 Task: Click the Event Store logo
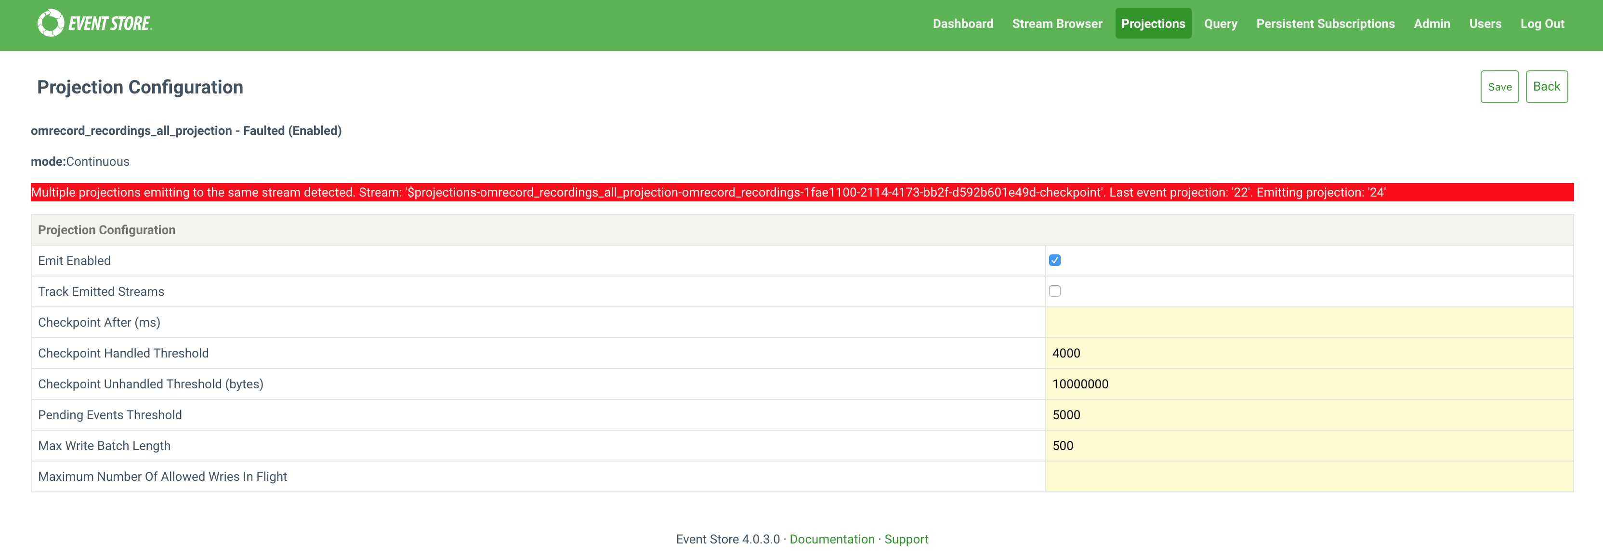(94, 23)
